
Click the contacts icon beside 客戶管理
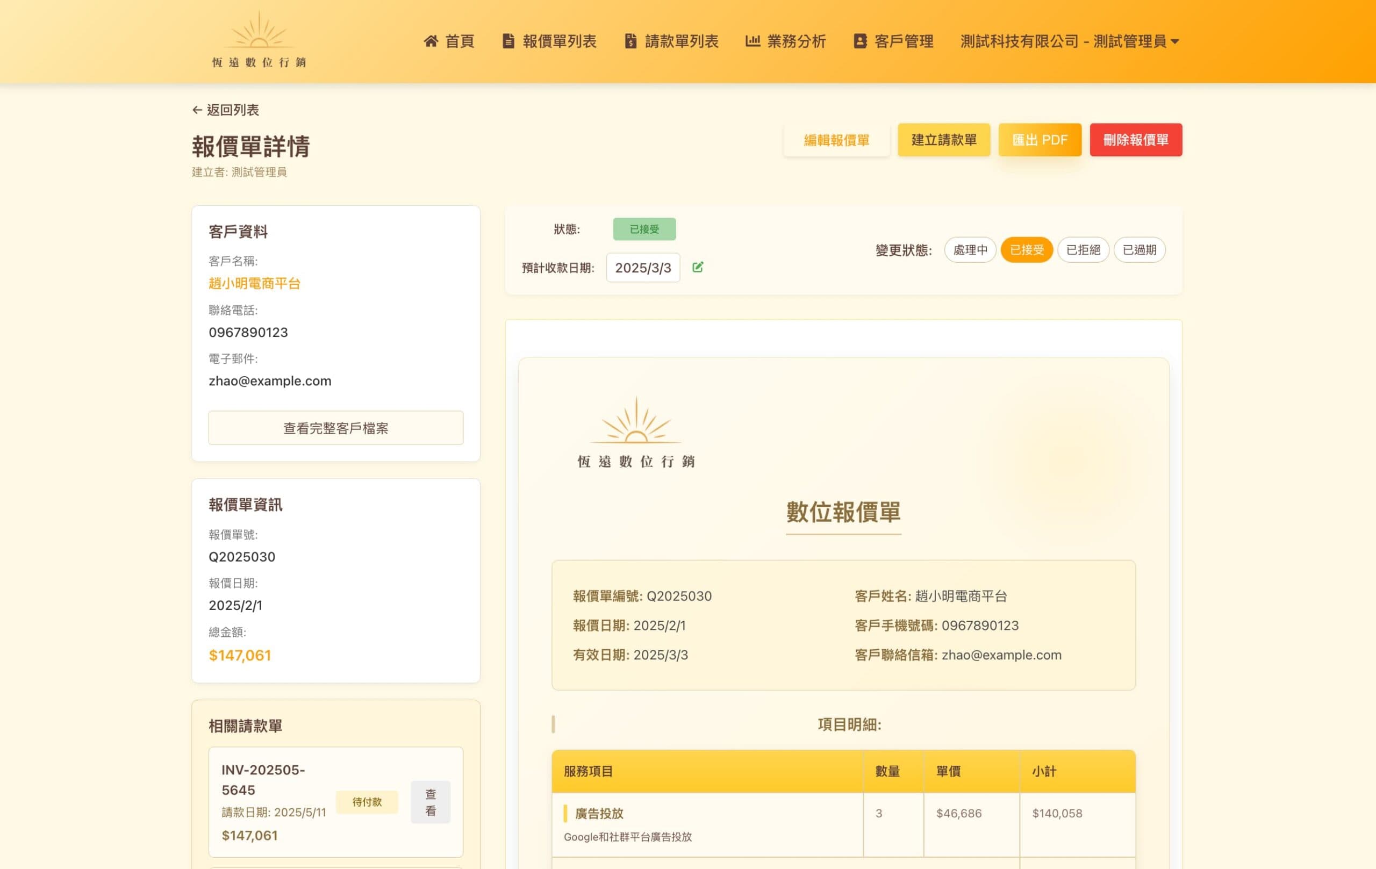[859, 40]
